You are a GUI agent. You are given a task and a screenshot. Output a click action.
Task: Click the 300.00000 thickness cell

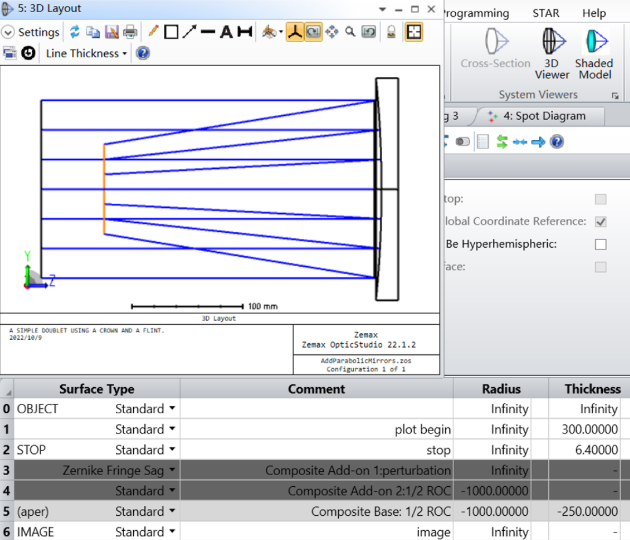584,429
